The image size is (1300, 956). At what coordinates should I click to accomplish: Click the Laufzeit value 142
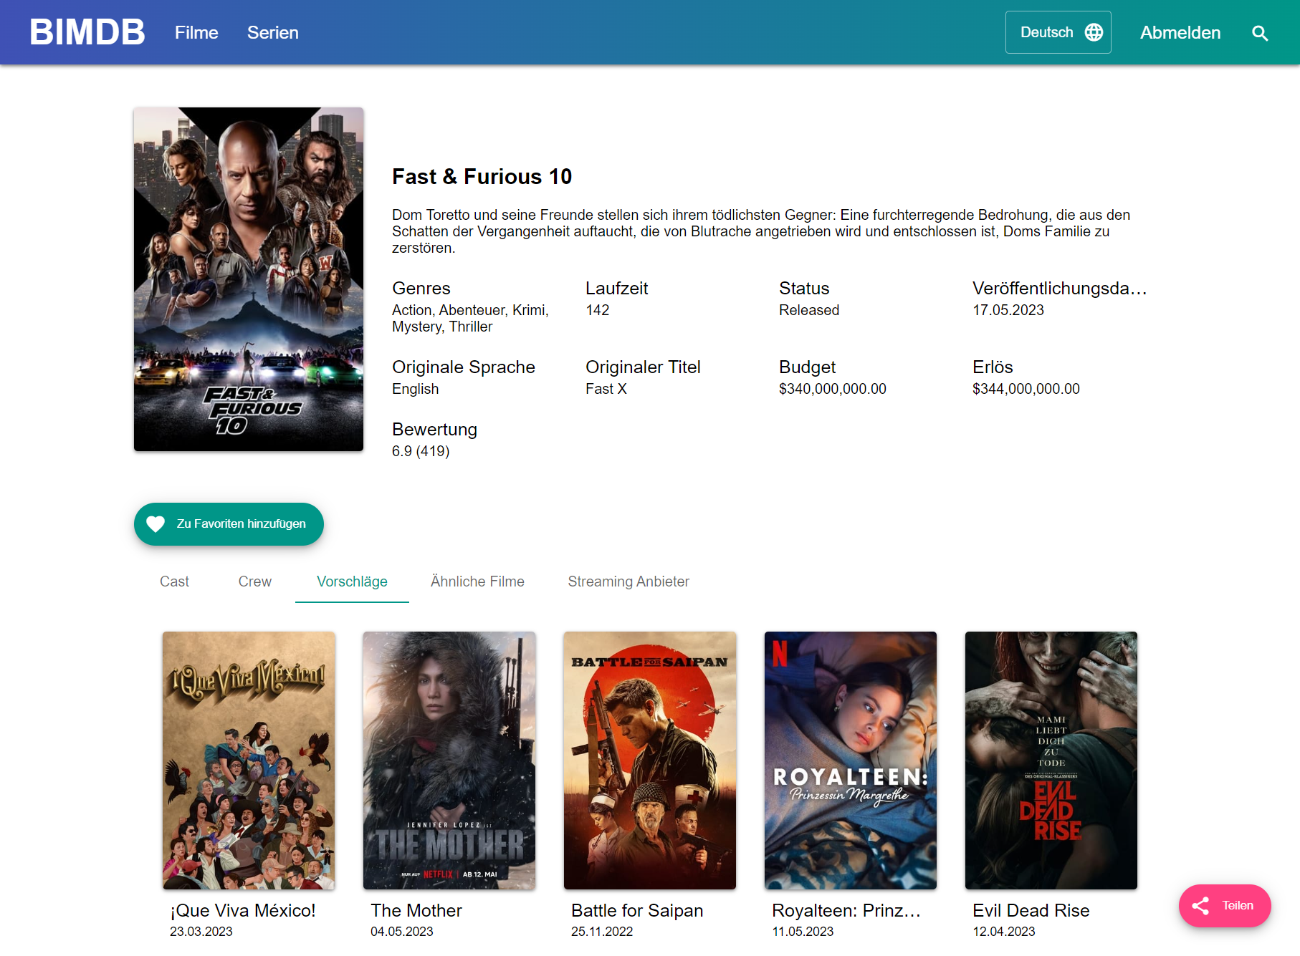coord(598,310)
